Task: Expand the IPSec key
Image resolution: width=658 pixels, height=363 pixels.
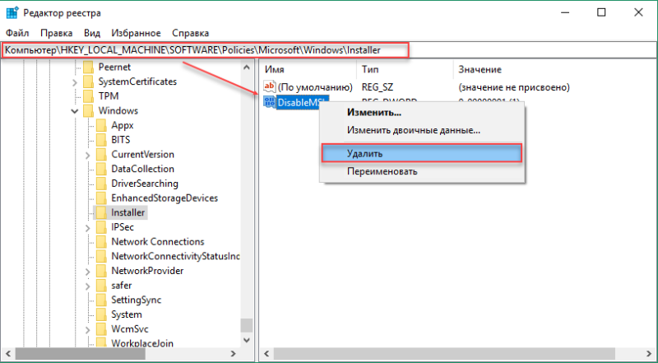Action: point(88,228)
